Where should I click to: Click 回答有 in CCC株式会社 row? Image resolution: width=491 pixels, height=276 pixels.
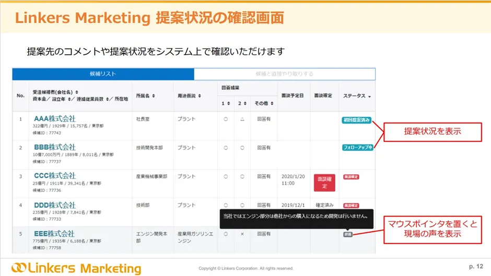point(264,176)
